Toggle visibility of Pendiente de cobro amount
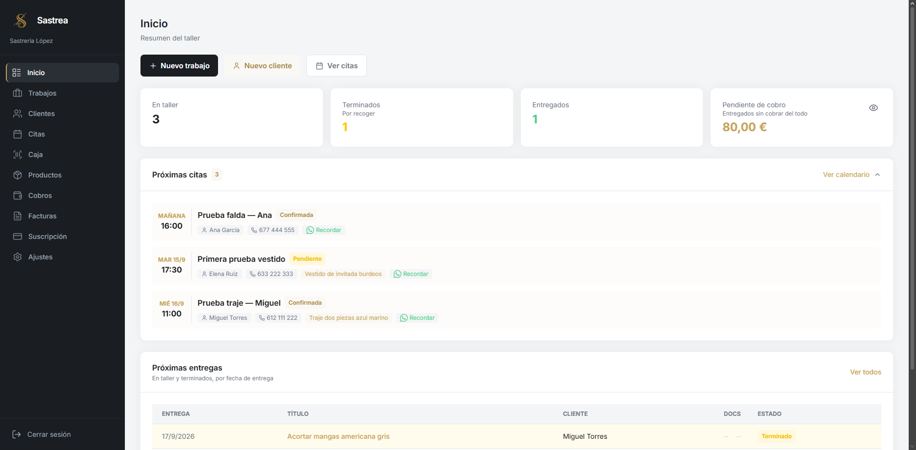 pyautogui.click(x=874, y=108)
